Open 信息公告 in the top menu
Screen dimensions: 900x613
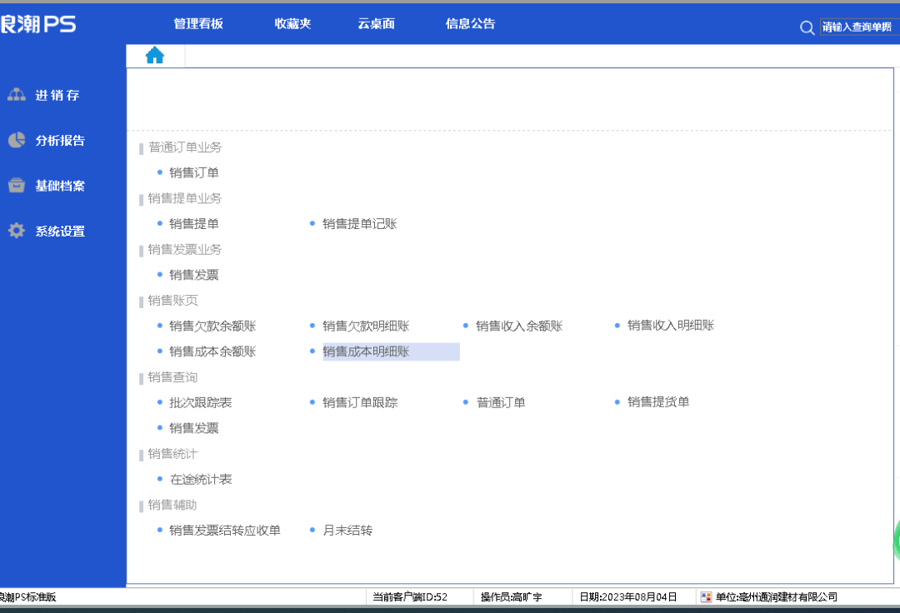(470, 24)
